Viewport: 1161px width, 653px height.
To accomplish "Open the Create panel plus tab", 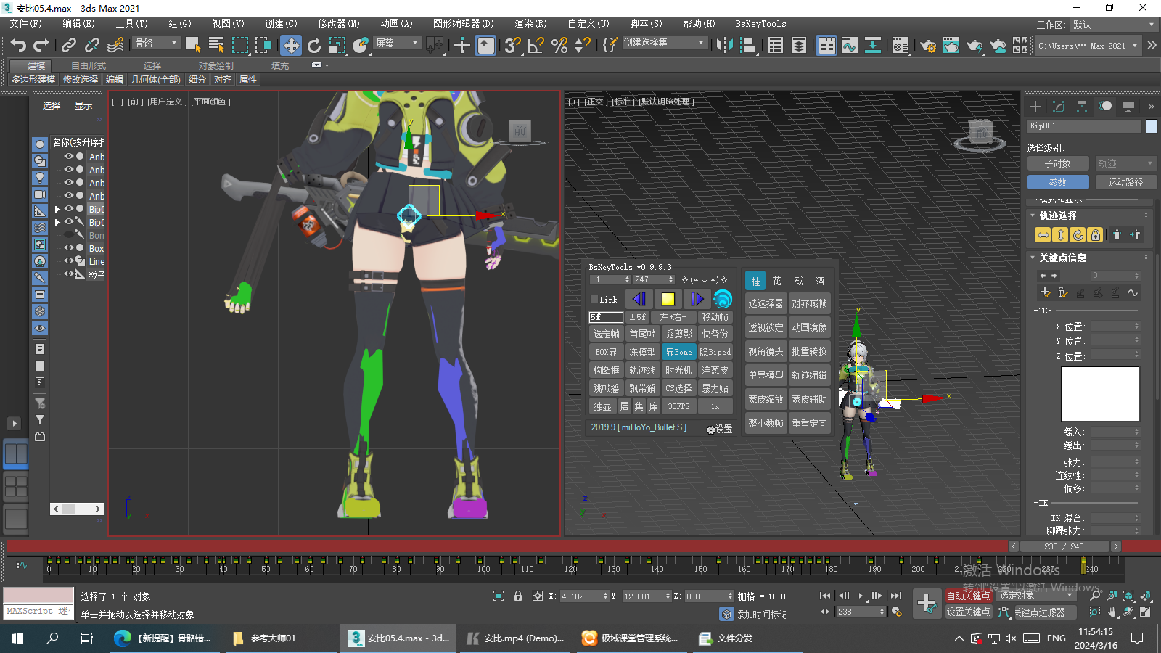I will pos(1035,107).
